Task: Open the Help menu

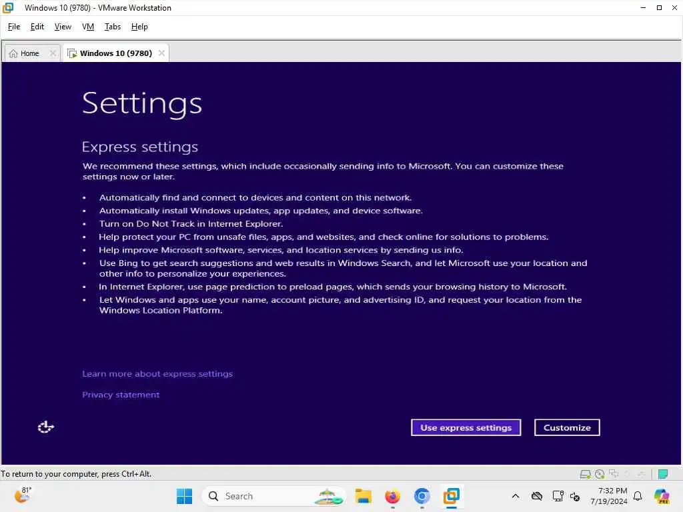Action: click(x=139, y=27)
